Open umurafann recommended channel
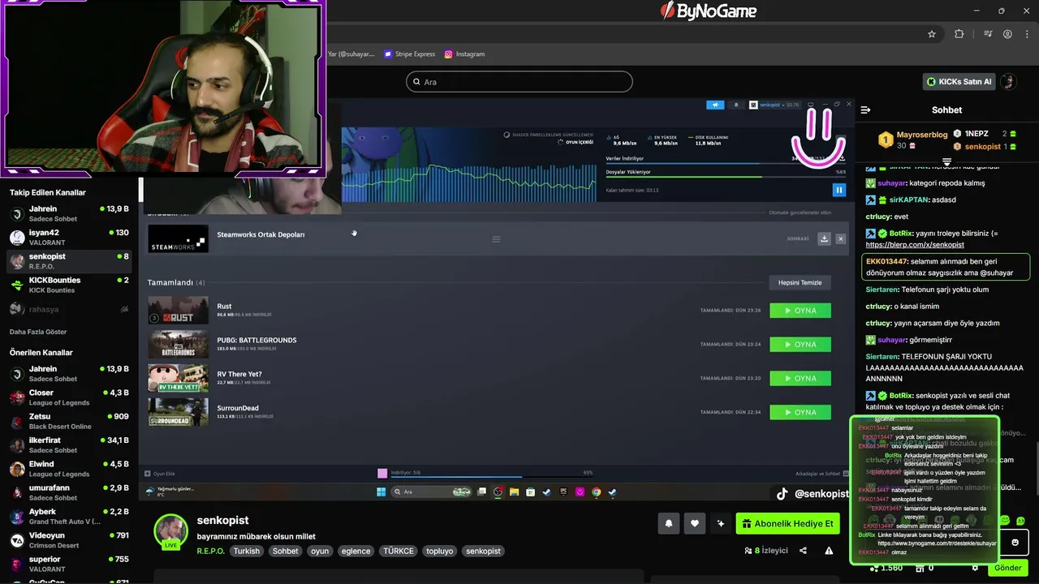 [70, 492]
